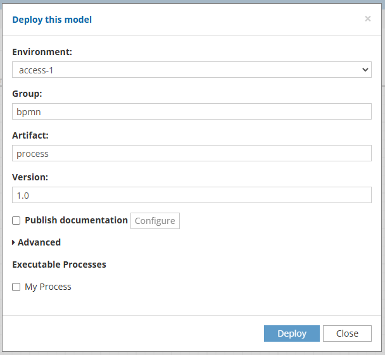Image resolution: width=385 pixels, height=355 pixels.
Task: Dismiss the dialog with the X icon
Action: coord(367,18)
